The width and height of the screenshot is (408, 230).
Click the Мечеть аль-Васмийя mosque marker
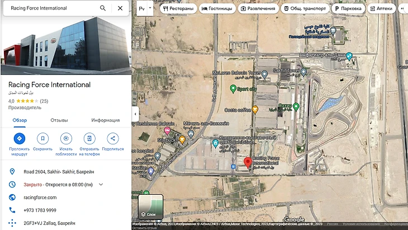pos(191,134)
